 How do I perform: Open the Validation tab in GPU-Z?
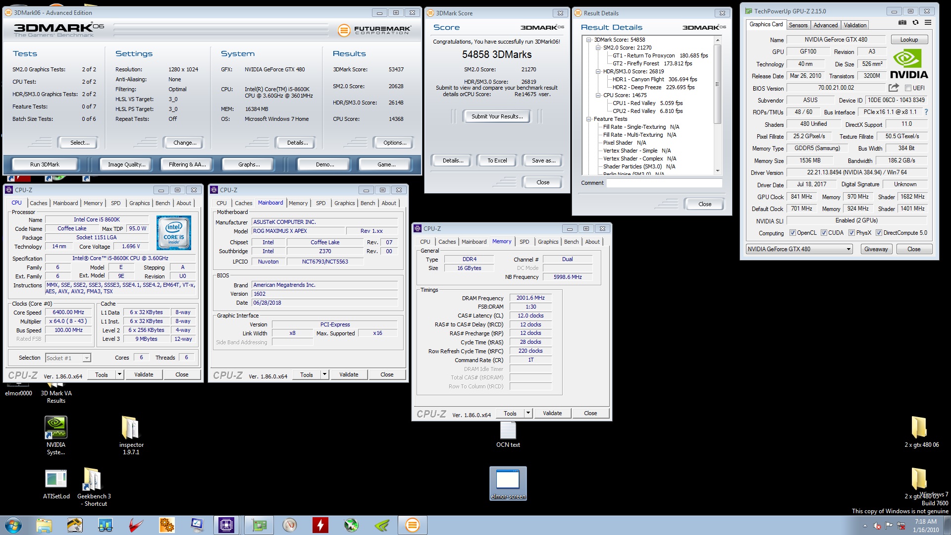pyautogui.click(x=855, y=25)
